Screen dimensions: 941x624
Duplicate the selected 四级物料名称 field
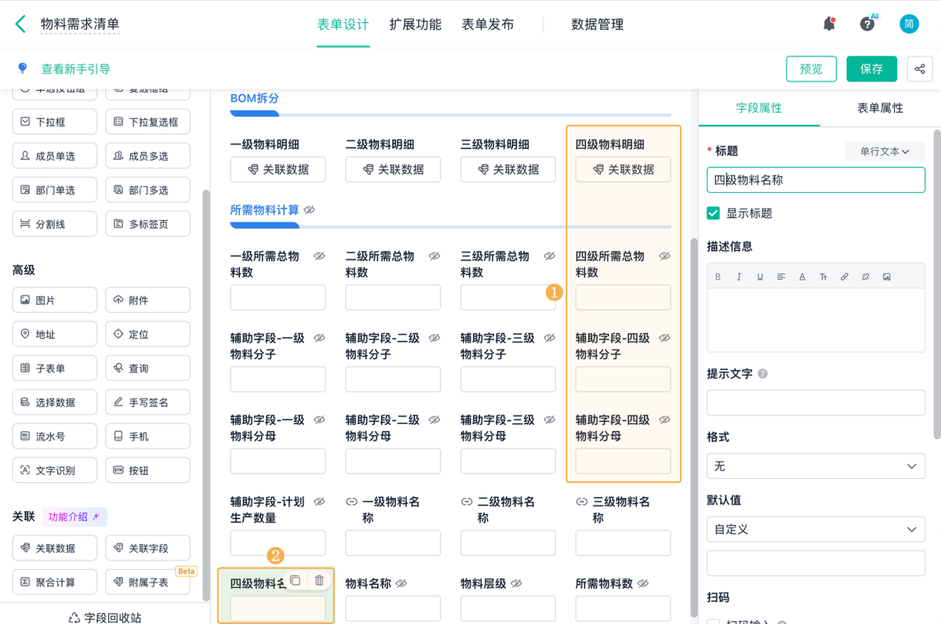296,581
